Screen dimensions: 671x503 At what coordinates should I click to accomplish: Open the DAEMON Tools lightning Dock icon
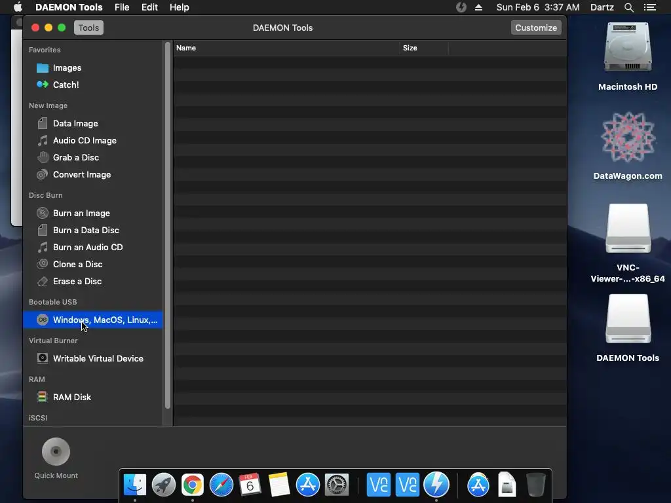pyautogui.click(x=436, y=485)
